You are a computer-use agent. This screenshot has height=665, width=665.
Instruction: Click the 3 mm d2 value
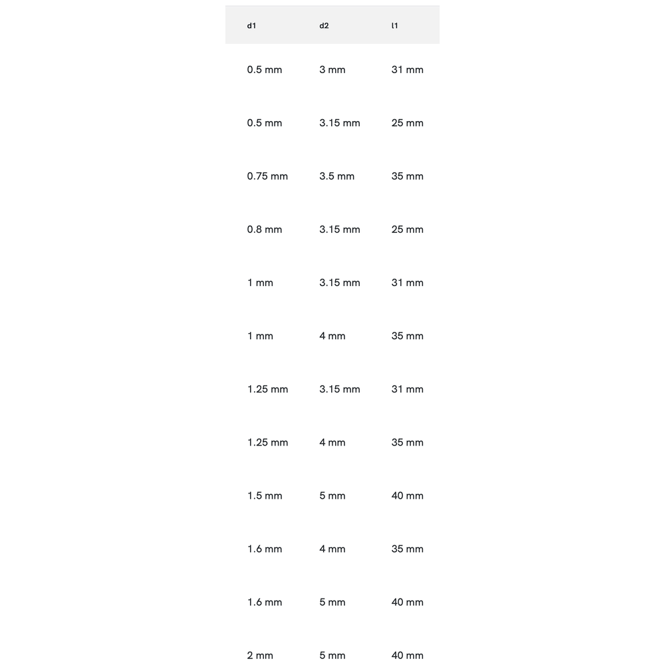332,70
